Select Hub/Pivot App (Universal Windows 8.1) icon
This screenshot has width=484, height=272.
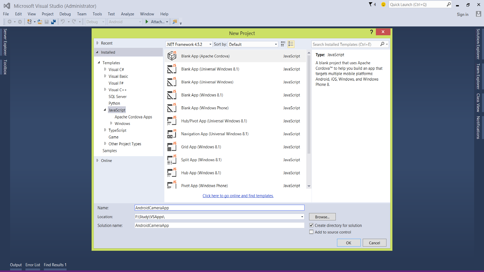click(172, 121)
